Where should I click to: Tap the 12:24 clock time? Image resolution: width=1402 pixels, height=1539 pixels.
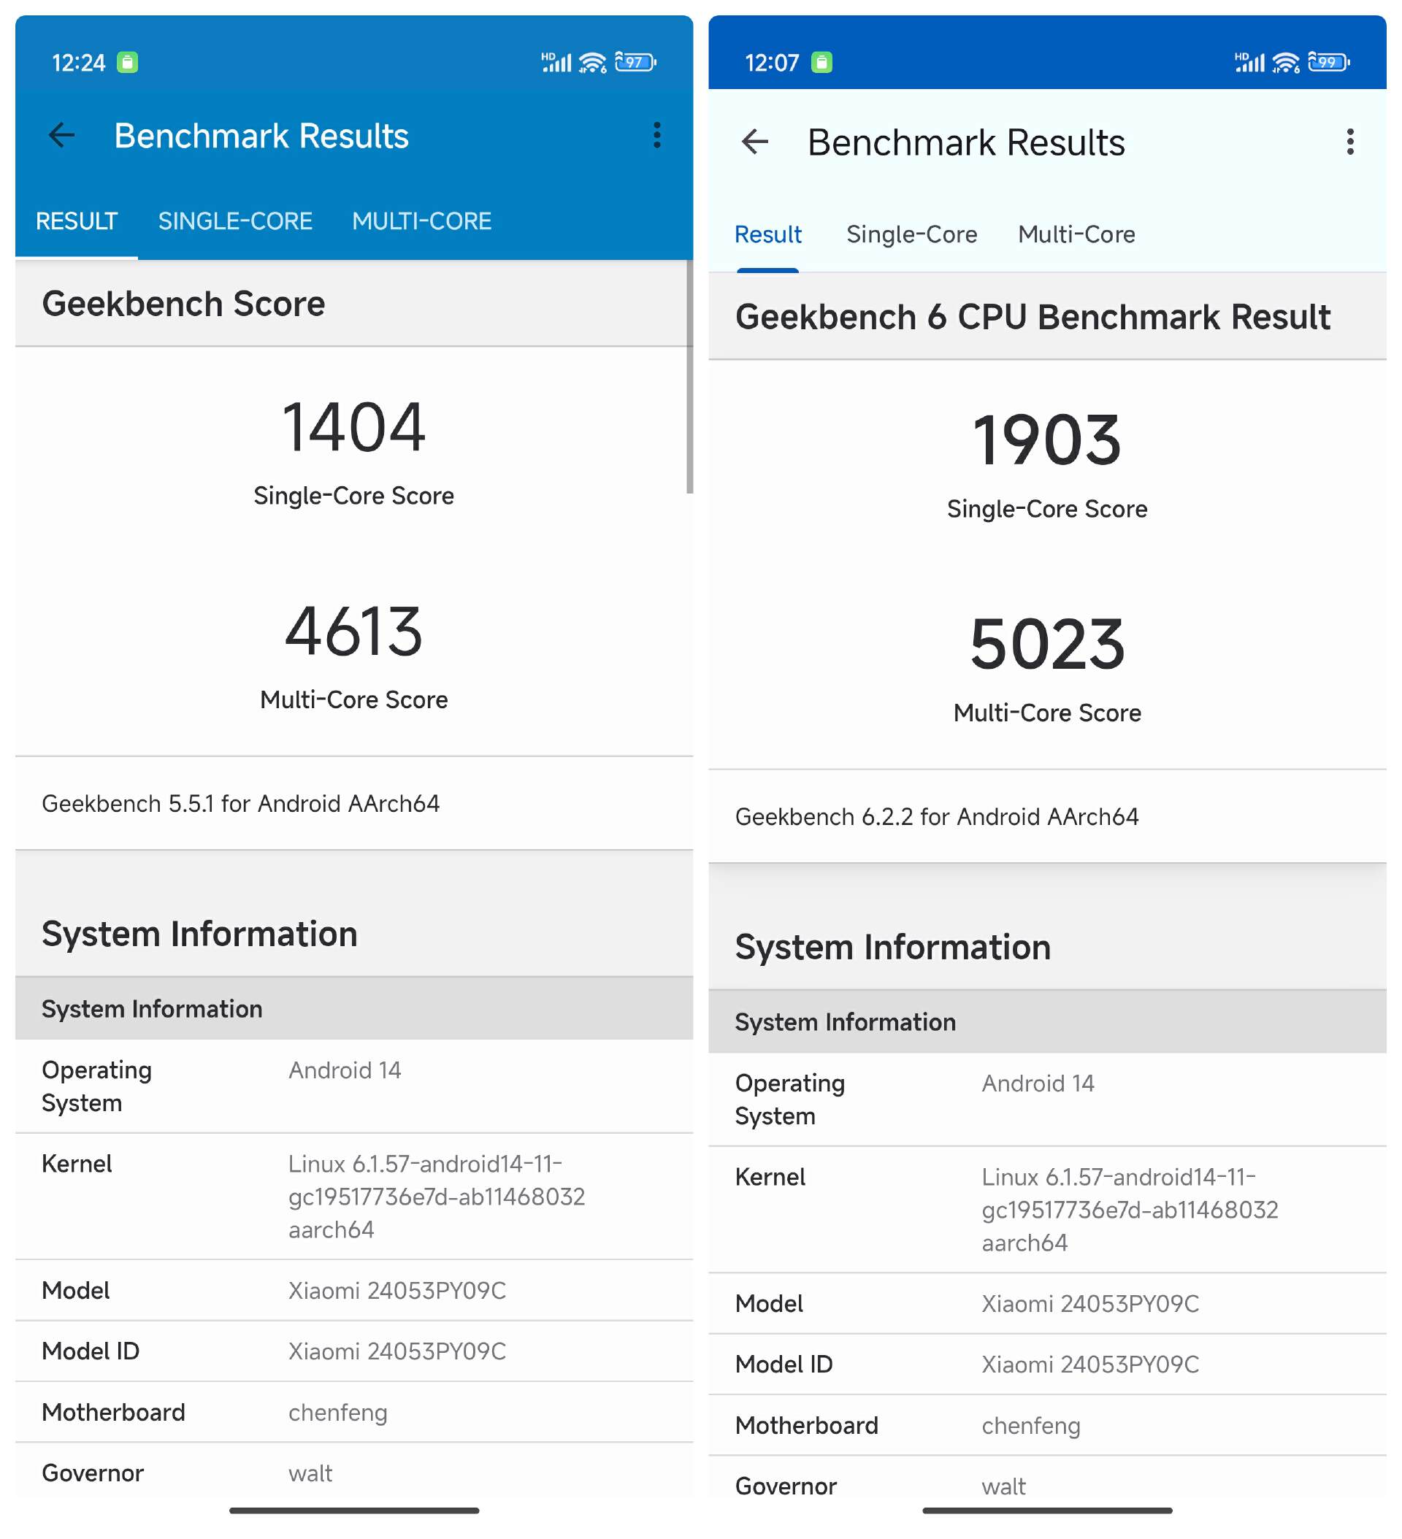79,63
